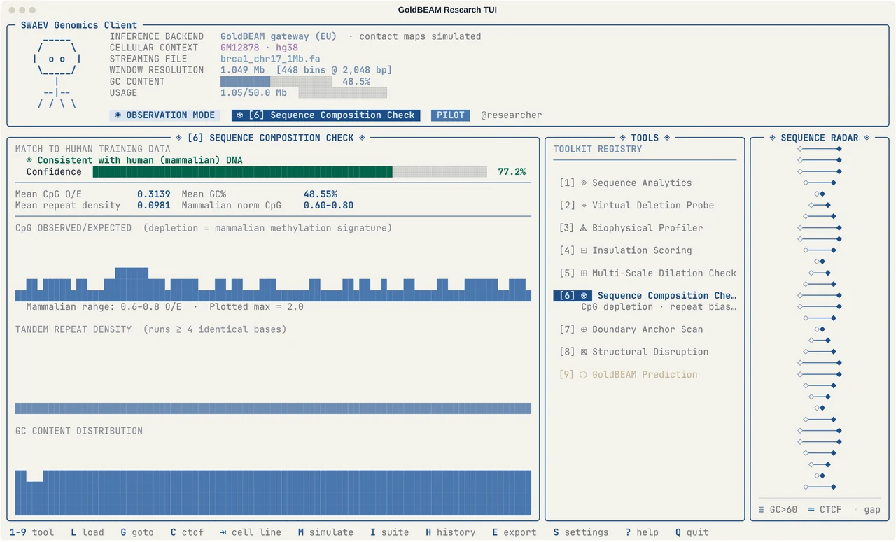Select Multi-Scale Dilation Check entry

647,273
